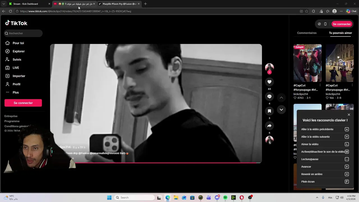Click the red Se connecter sidebar button
Viewport: 359px width, 202px height.
tap(23, 103)
